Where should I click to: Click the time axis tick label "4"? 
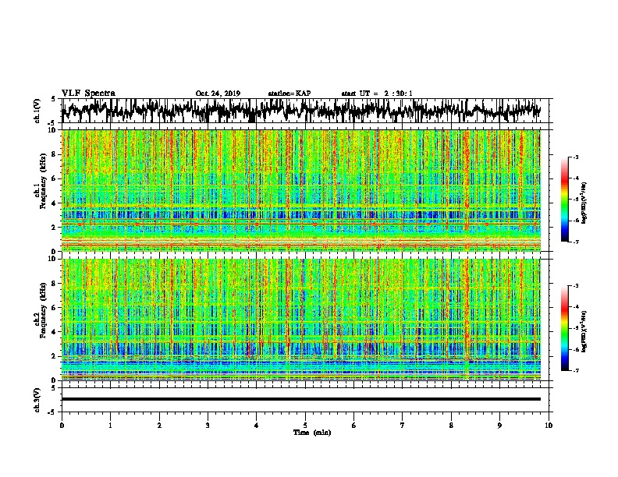pos(257,426)
